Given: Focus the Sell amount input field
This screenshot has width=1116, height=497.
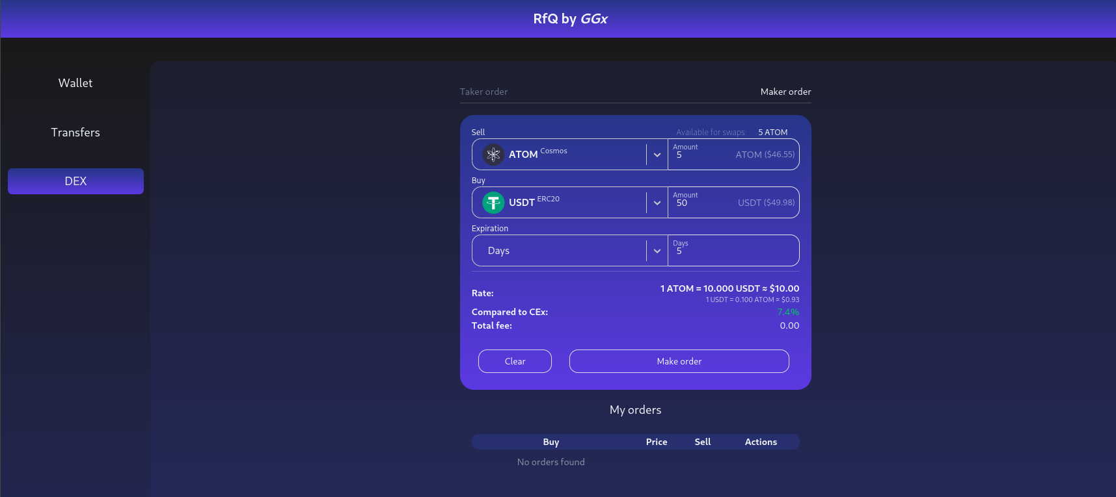Looking at the screenshot, I should (x=733, y=155).
